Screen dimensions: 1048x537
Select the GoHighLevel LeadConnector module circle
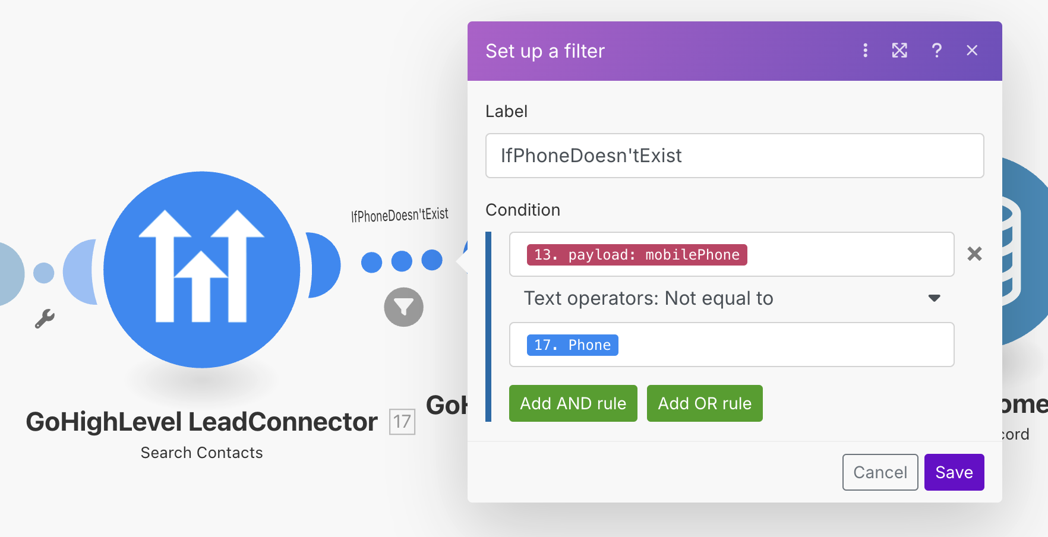pyautogui.click(x=202, y=270)
